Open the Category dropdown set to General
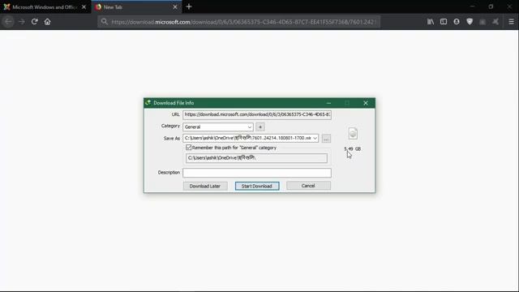Image resolution: width=519 pixels, height=292 pixels. tap(218, 127)
